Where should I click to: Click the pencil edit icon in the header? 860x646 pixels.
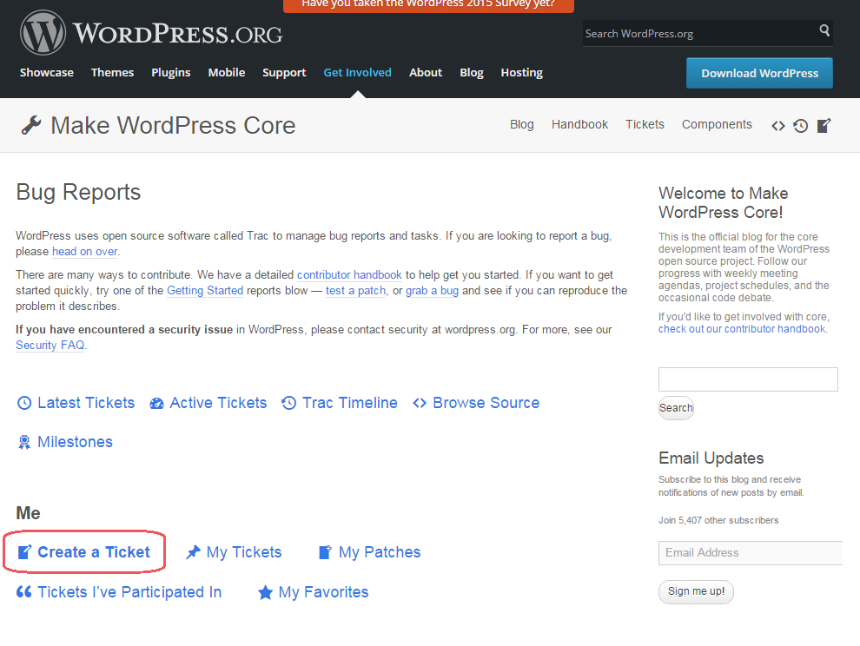point(824,125)
